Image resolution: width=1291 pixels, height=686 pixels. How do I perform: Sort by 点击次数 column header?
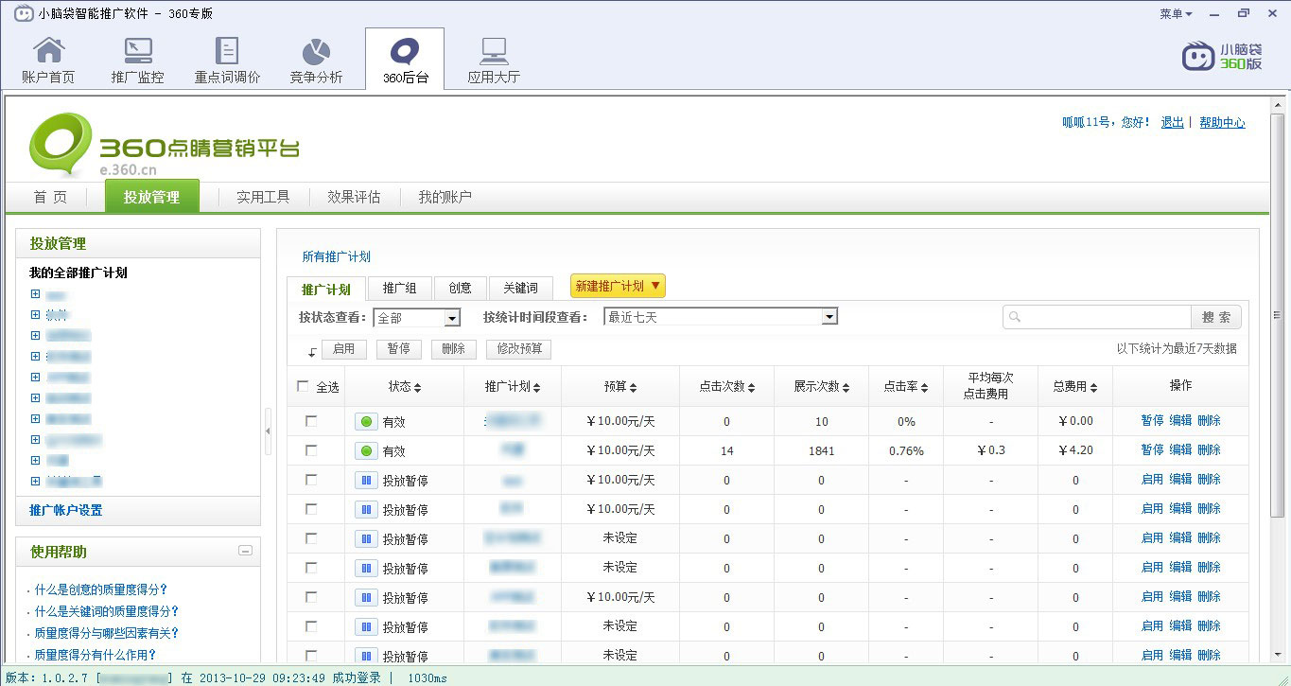click(x=726, y=387)
